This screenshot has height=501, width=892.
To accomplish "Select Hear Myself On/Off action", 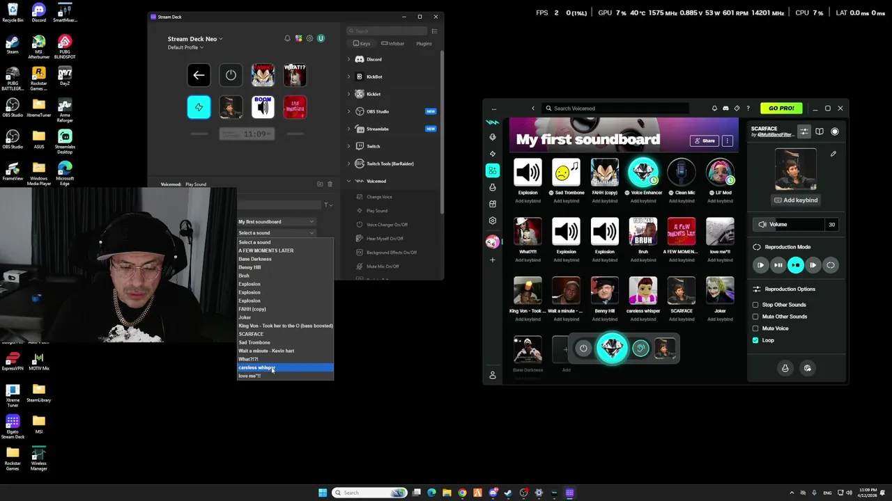I will pyautogui.click(x=385, y=239).
